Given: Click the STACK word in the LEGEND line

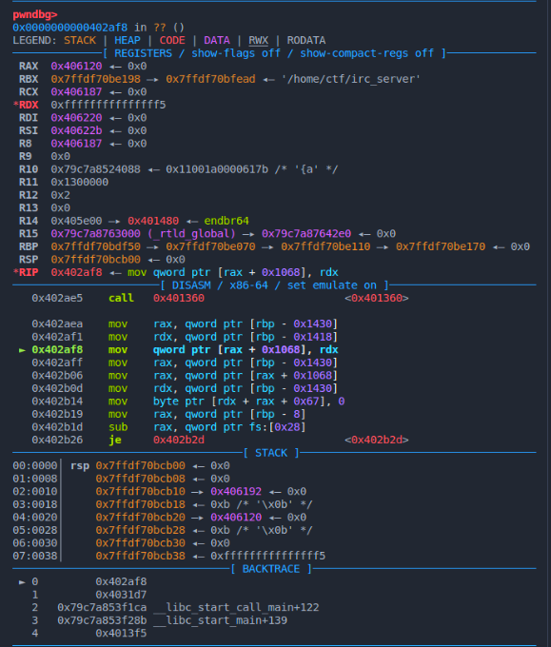Looking at the screenshot, I should (x=80, y=40).
